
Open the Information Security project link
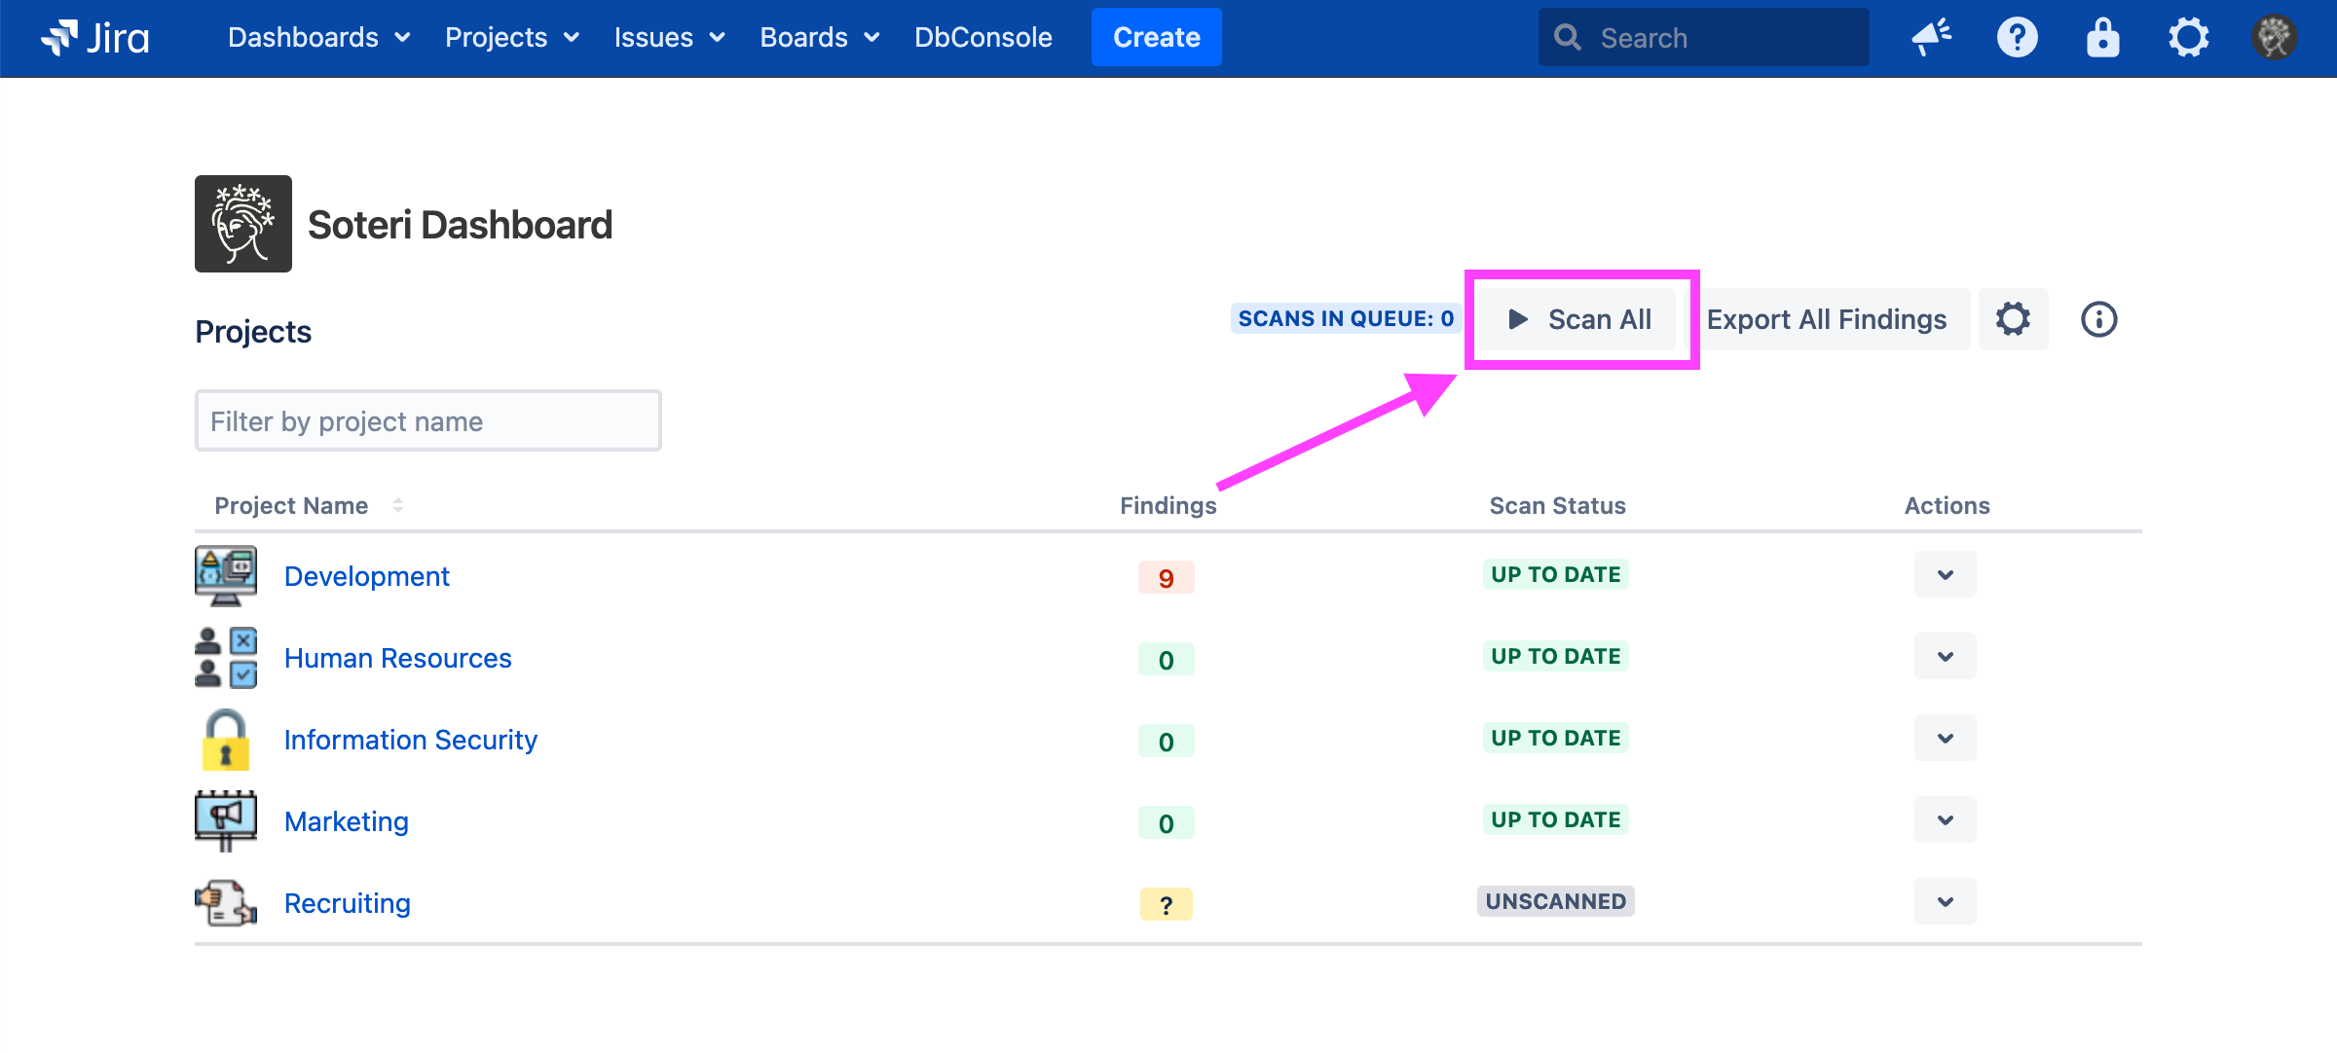[410, 740]
